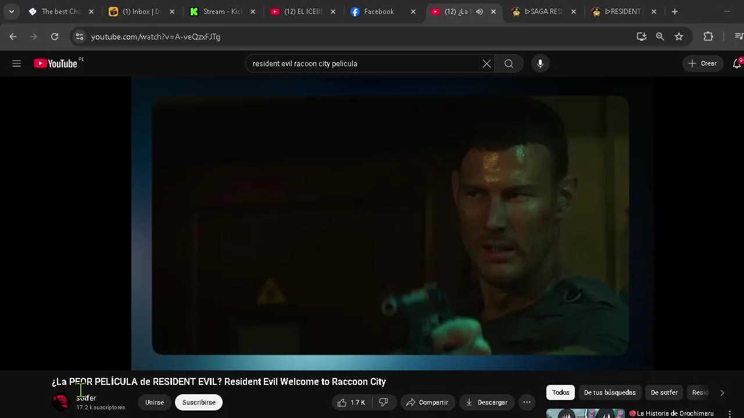Image resolution: width=744 pixels, height=418 pixels.
Task: View site information icon in address bar
Action: (80, 37)
